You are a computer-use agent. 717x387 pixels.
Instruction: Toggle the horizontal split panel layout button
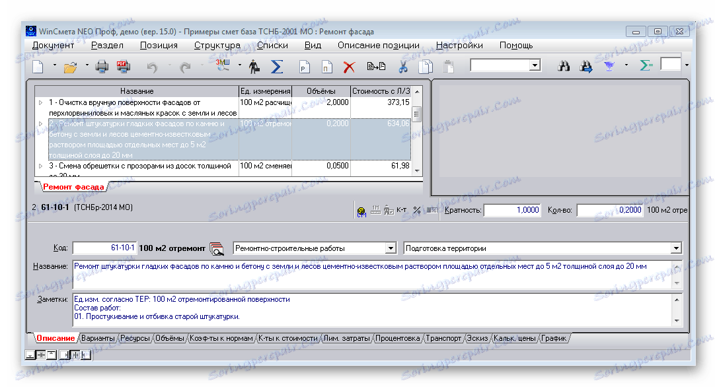[x=41, y=355]
